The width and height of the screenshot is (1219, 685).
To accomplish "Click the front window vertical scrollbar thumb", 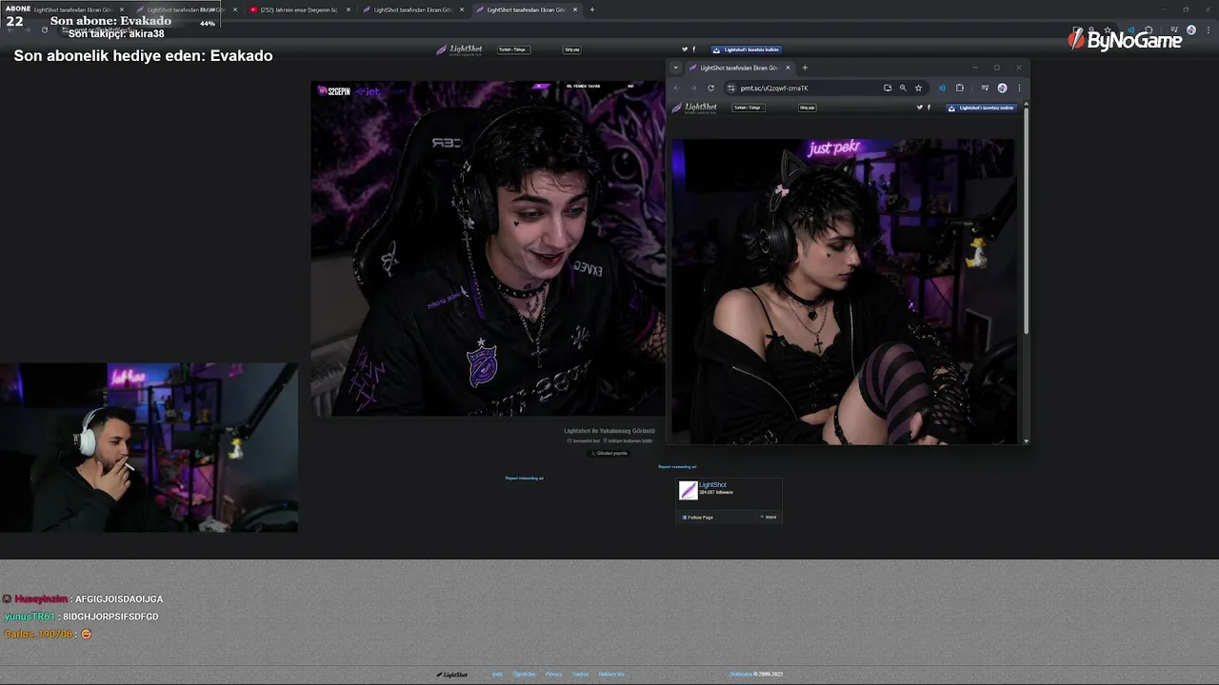I will (x=1026, y=221).
